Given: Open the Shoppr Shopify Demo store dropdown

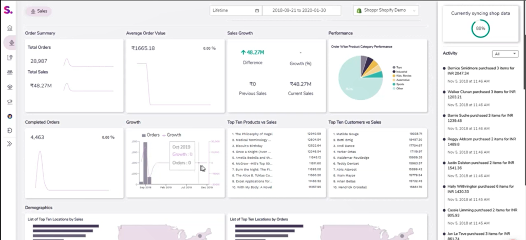Looking at the screenshot, I should point(386,10).
